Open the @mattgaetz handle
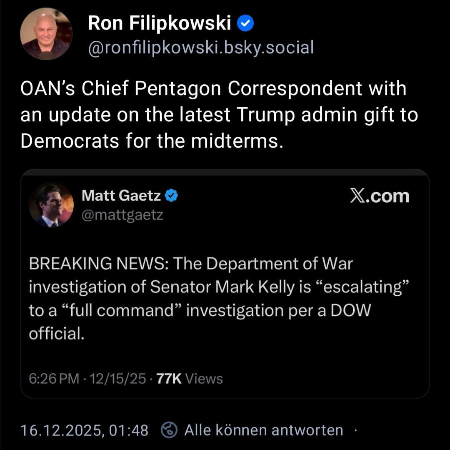Screen dimensions: 450x450 coord(122,215)
